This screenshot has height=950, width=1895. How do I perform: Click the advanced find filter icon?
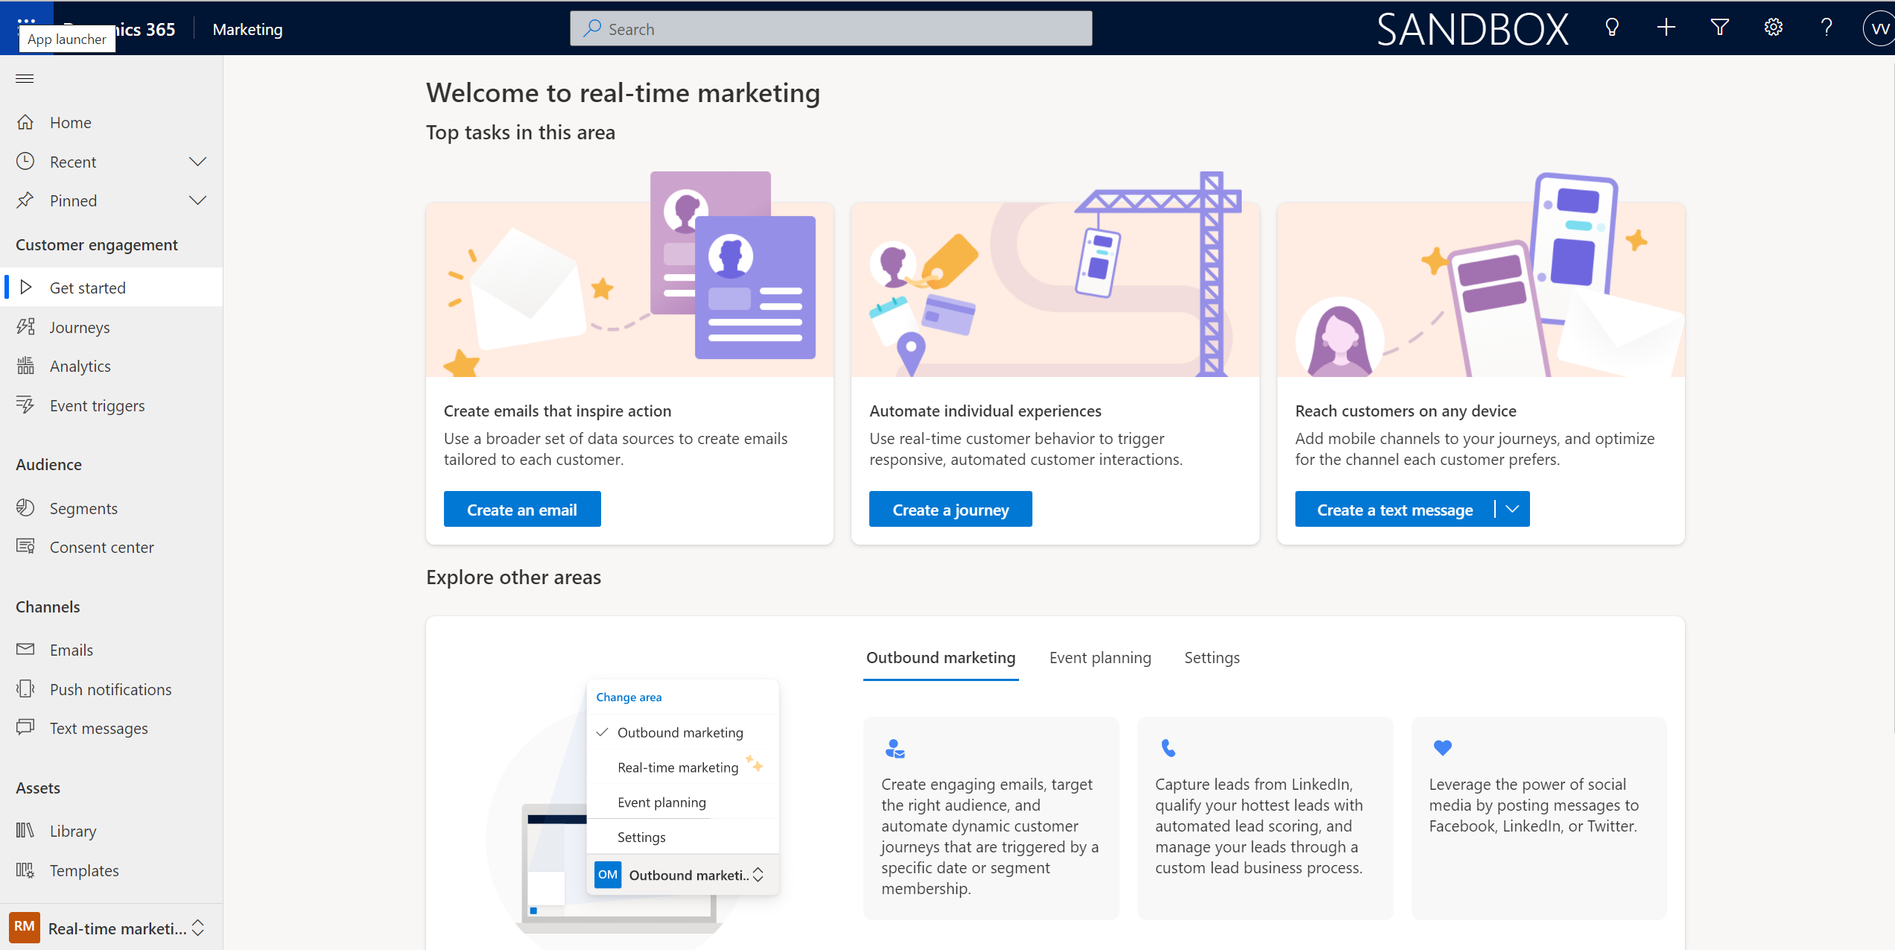[x=1719, y=28]
